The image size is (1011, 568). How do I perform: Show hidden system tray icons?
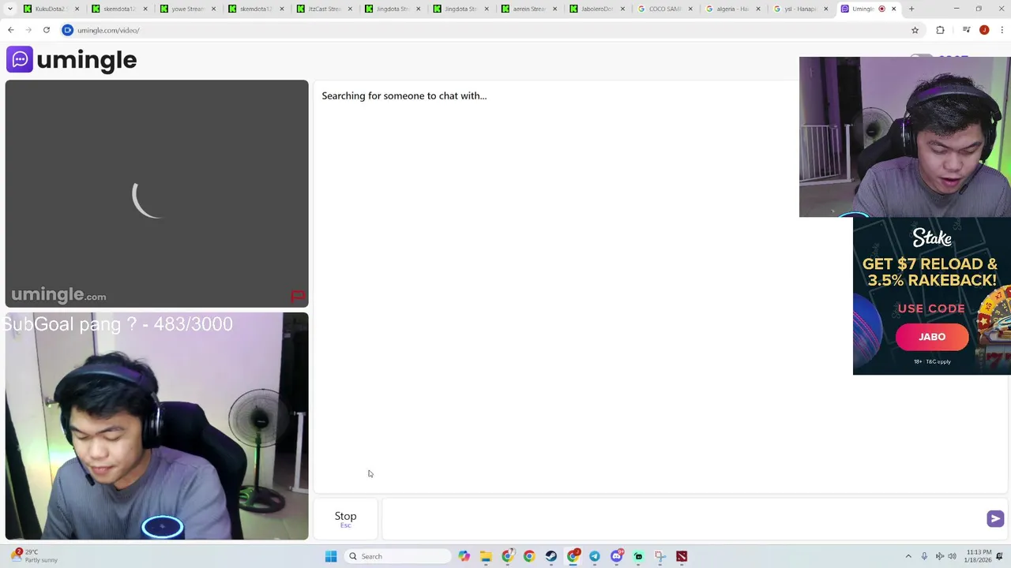[908, 556]
